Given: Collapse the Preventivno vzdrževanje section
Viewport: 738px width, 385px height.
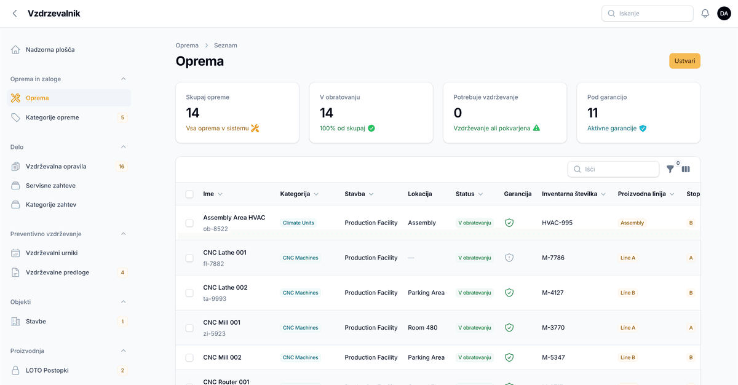Looking at the screenshot, I should coord(123,234).
